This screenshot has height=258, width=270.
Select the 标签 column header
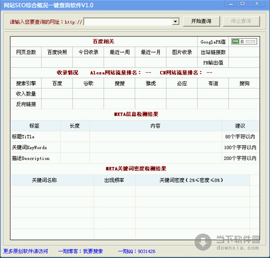pos(36,125)
